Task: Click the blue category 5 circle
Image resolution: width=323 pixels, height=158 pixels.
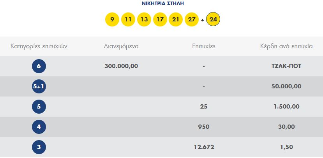Action: [x=39, y=107]
